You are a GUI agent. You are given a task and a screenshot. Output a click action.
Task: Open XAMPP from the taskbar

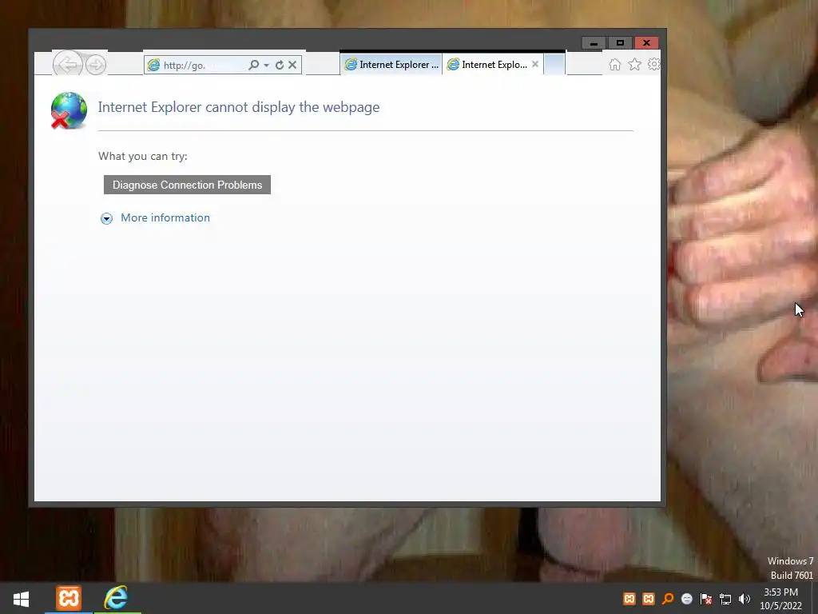coord(69,598)
